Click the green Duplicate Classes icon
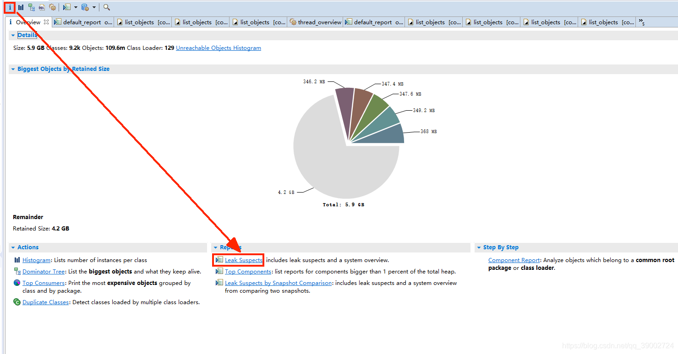 (17, 302)
